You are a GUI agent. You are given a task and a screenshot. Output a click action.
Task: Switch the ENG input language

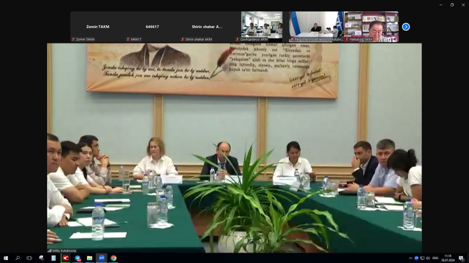coord(435,258)
